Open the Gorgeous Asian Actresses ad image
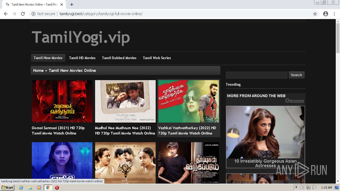This screenshot has width=340, height=191. click(x=265, y=132)
